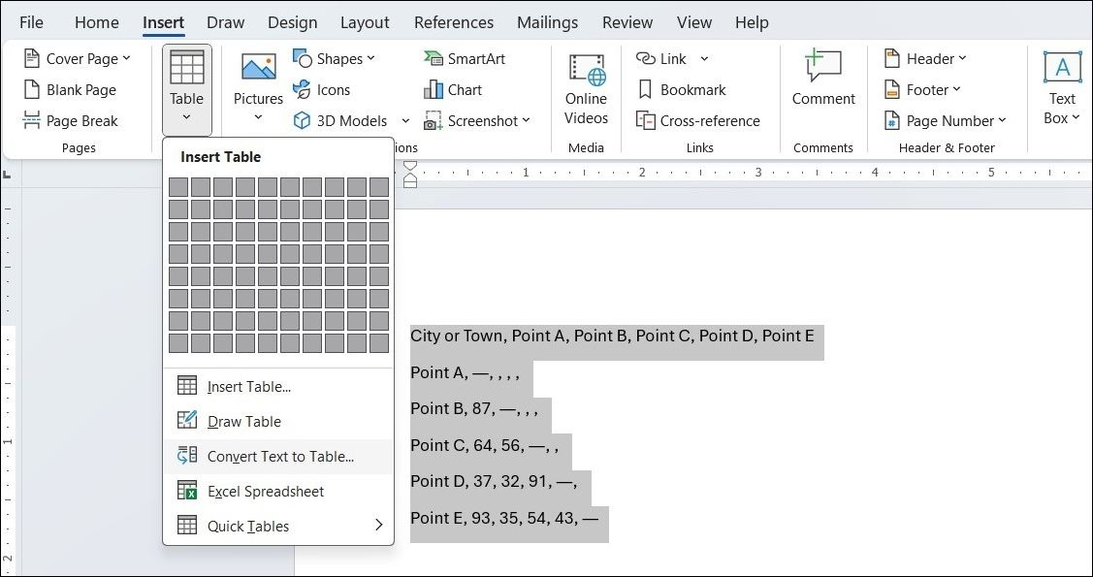Expand the Footer dropdown arrow
This screenshot has width=1093, height=577.
click(956, 89)
